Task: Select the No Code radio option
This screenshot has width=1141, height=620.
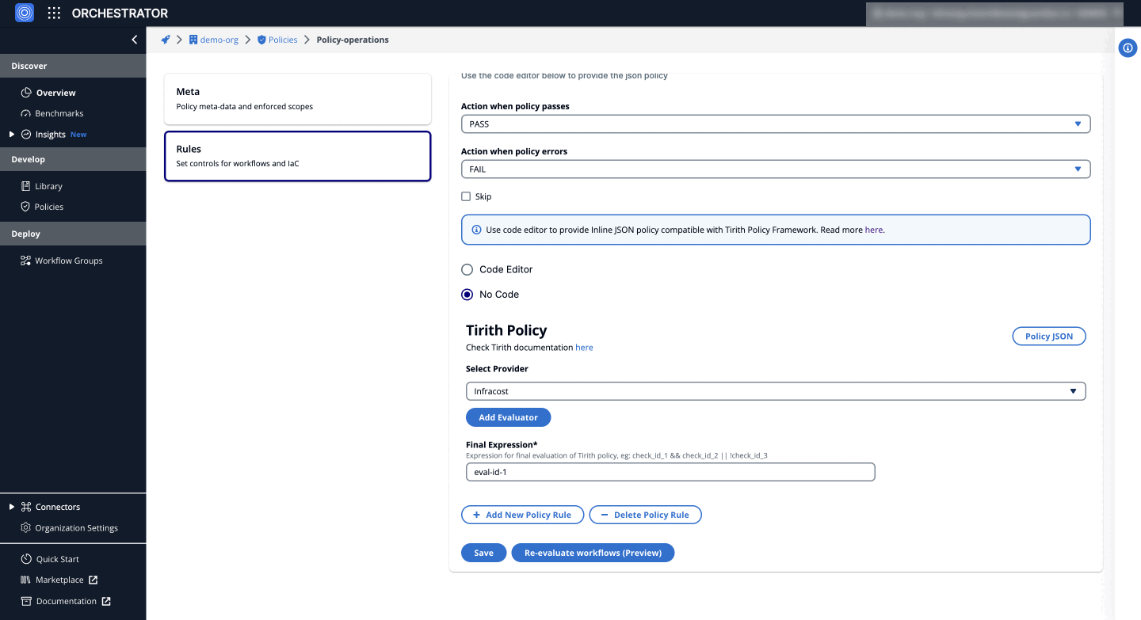Action: (x=467, y=295)
